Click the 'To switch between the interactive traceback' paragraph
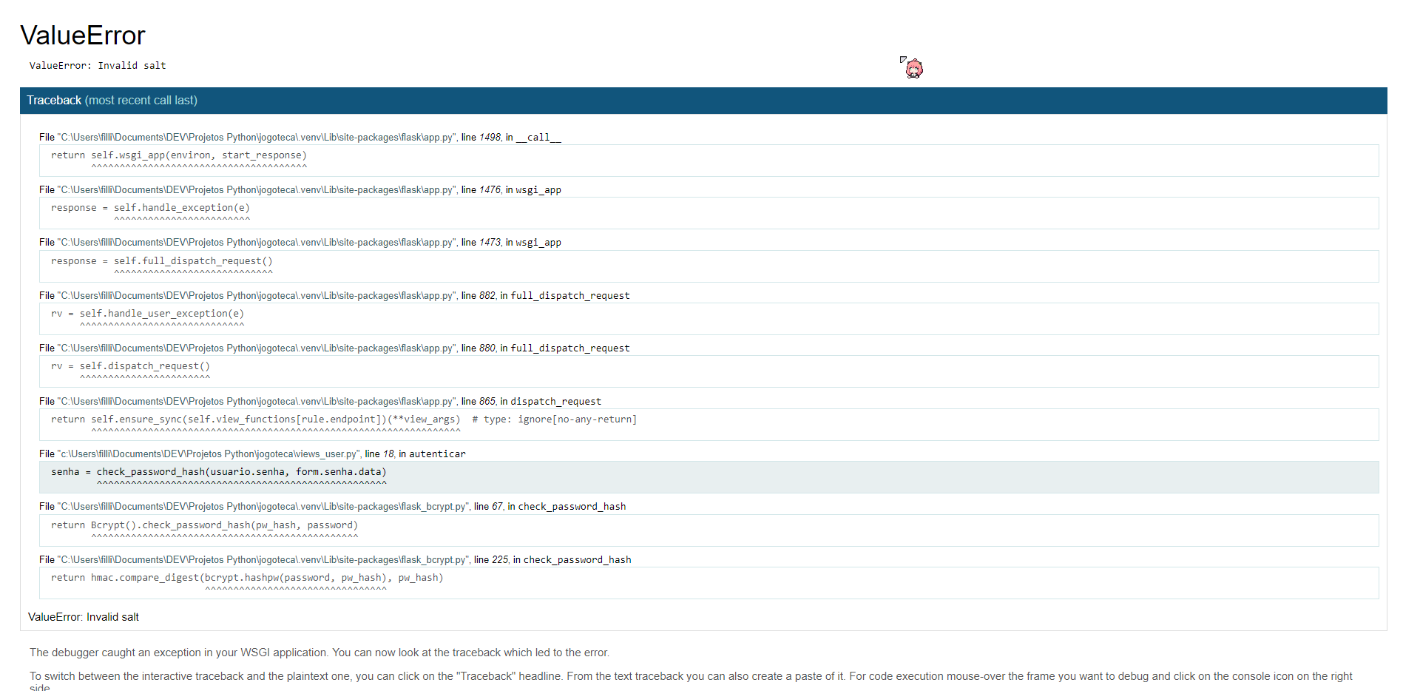The height and width of the screenshot is (691, 1403). (691, 681)
